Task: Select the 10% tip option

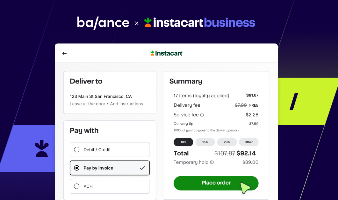Action: click(183, 142)
